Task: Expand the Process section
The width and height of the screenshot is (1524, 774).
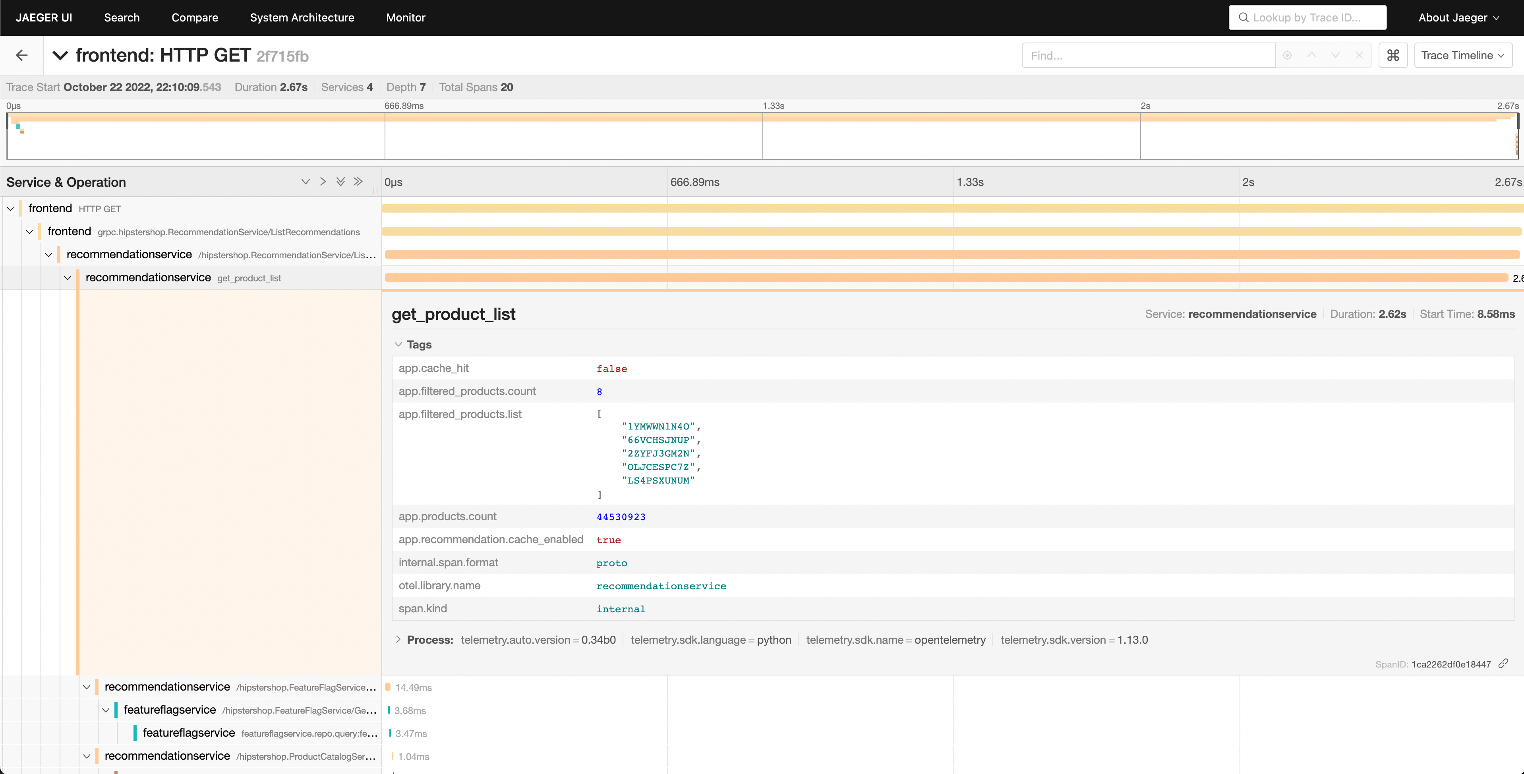Action: click(398, 640)
